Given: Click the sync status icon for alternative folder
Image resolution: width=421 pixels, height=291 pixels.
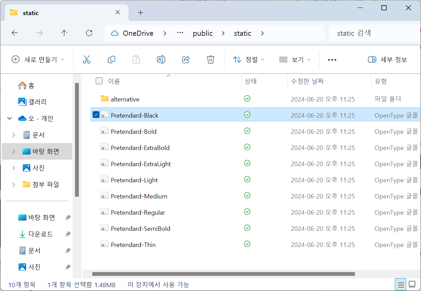Looking at the screenshot, I should click(247, 98).
